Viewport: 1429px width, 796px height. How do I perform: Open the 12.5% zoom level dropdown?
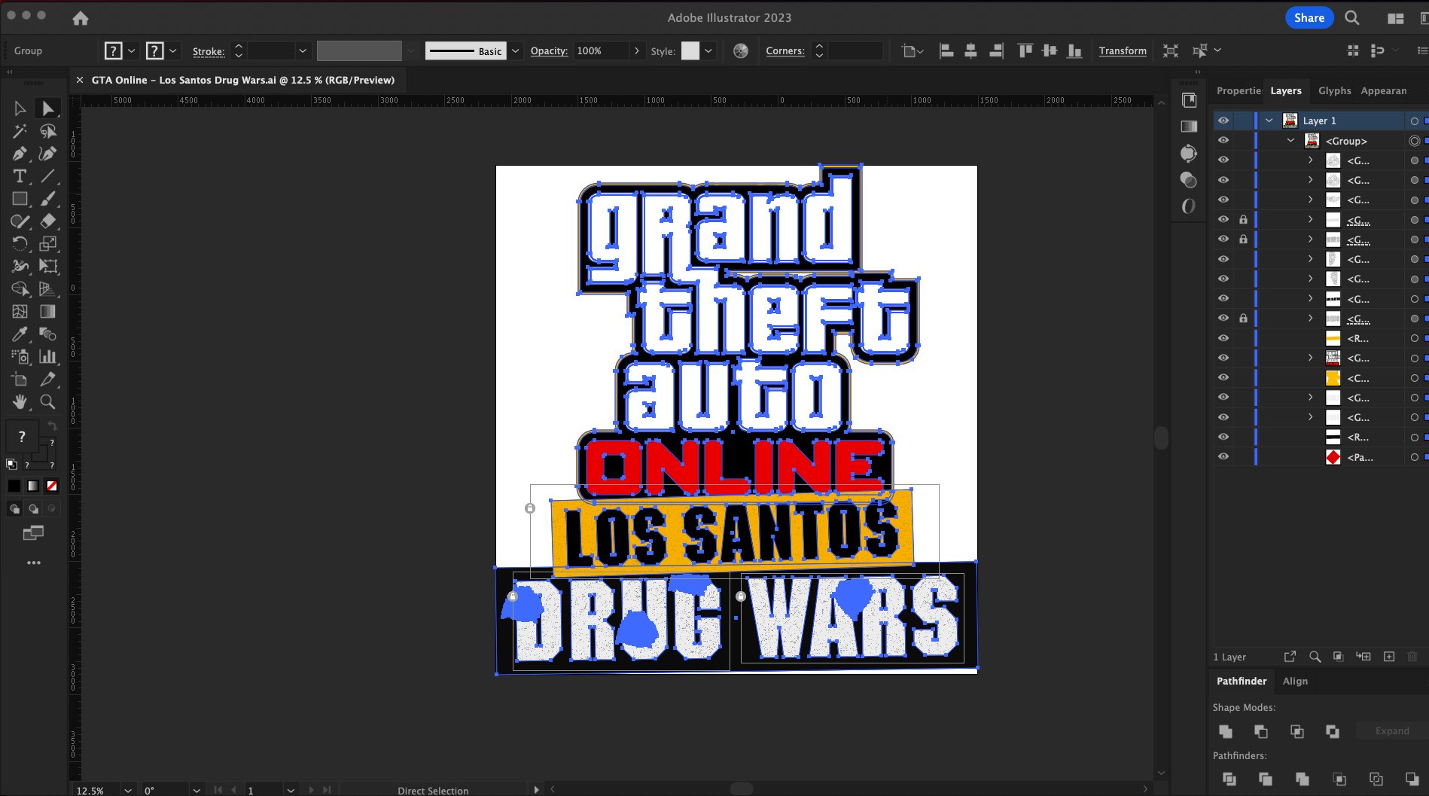128,790
